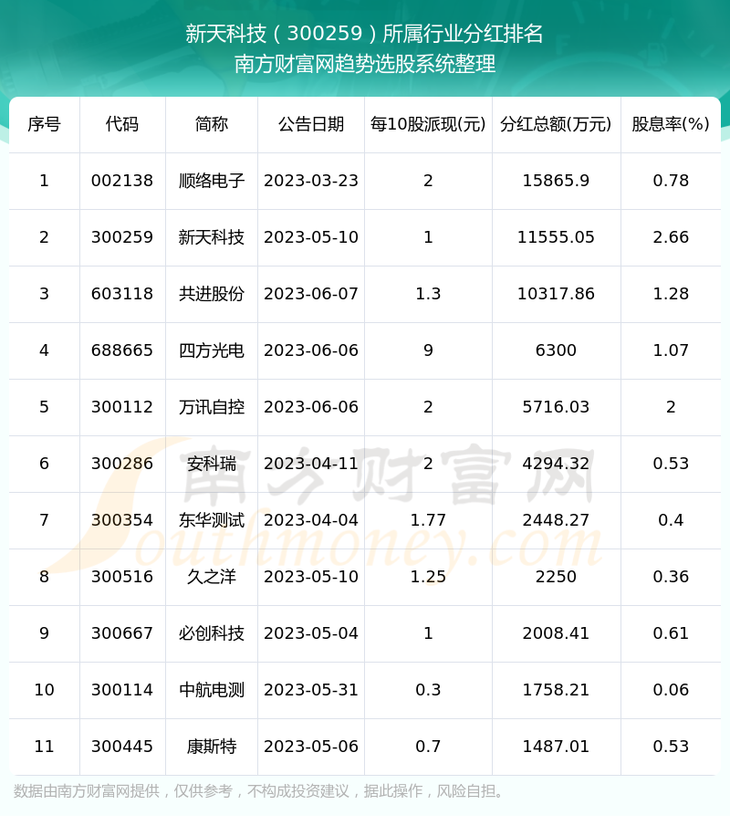Click the 每10股派现(元) column header
The image size is (730, 836).
(428, 124)
